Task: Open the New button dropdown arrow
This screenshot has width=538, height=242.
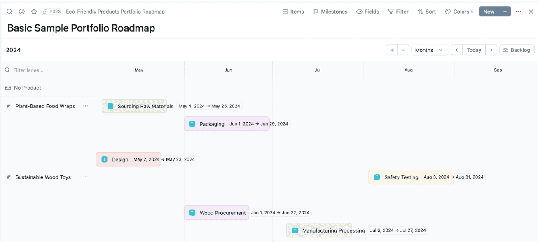Action: [505, 12]
